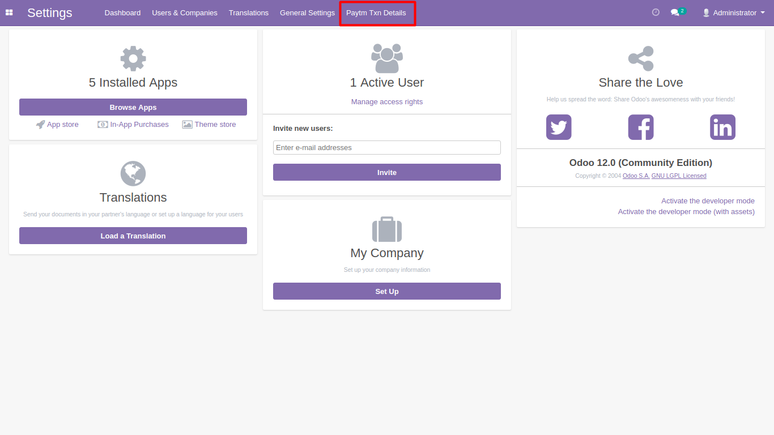Open the Paytm Txn Details menu
This screenshot has height=435, width=774.
[377, 12]
